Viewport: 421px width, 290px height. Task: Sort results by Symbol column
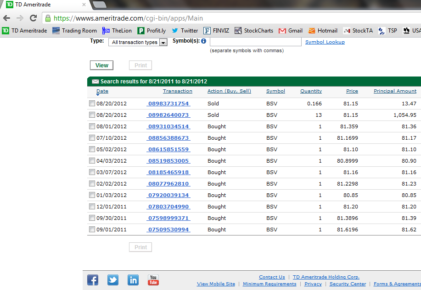pyautogui.click(x=275, y=91)
